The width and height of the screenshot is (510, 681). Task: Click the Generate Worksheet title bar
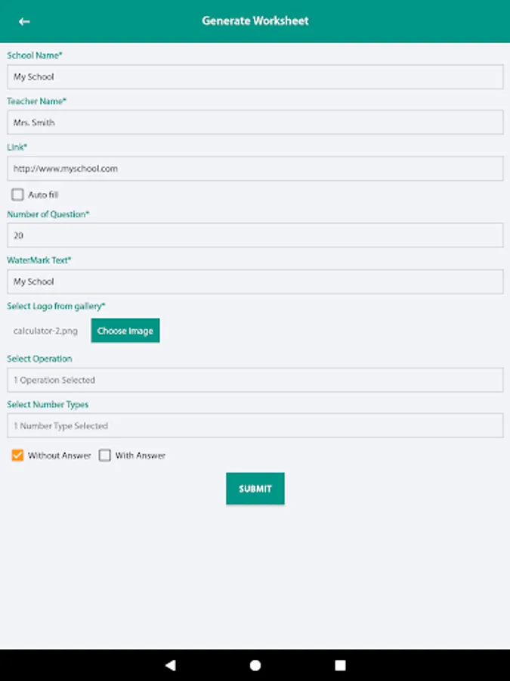255,20
